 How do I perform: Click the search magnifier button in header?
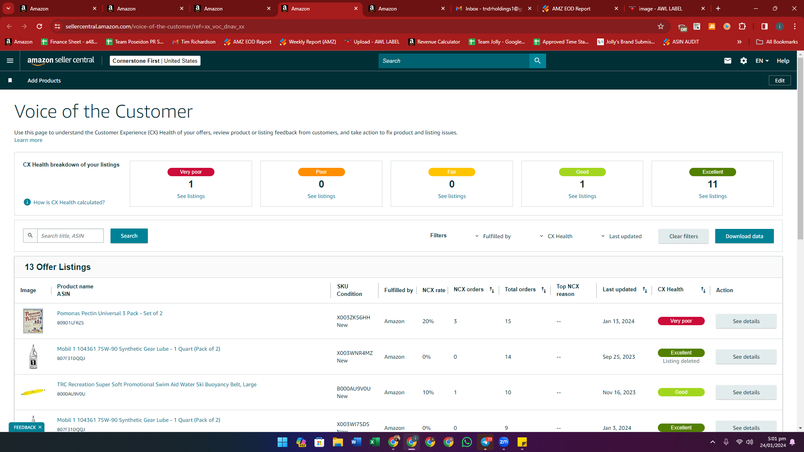pyautogui.click(x=537, y=61)
